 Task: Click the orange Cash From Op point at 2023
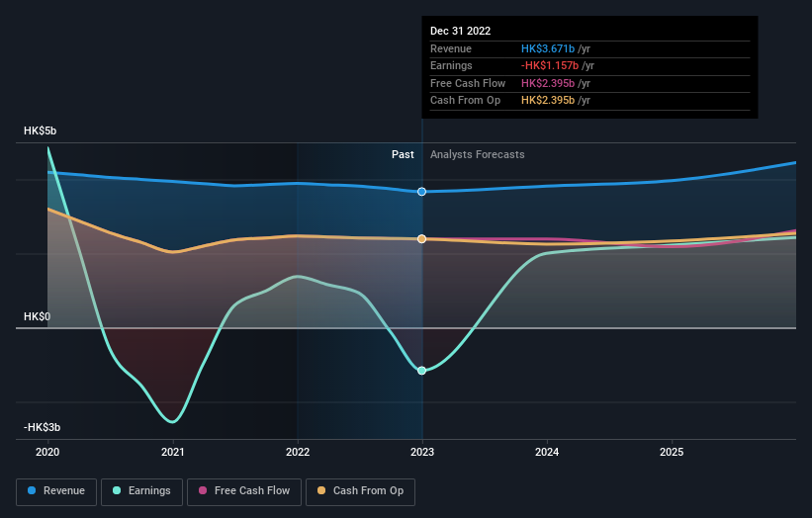click(422, 238)
